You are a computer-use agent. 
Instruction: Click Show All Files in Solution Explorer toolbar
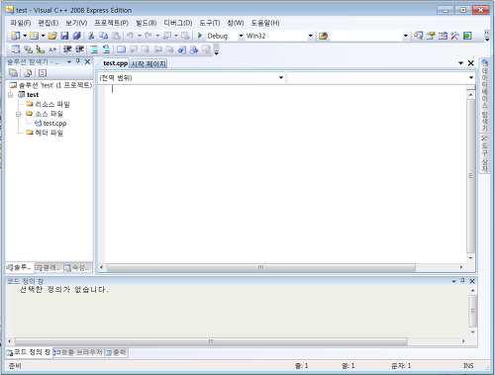coord(28,73)
